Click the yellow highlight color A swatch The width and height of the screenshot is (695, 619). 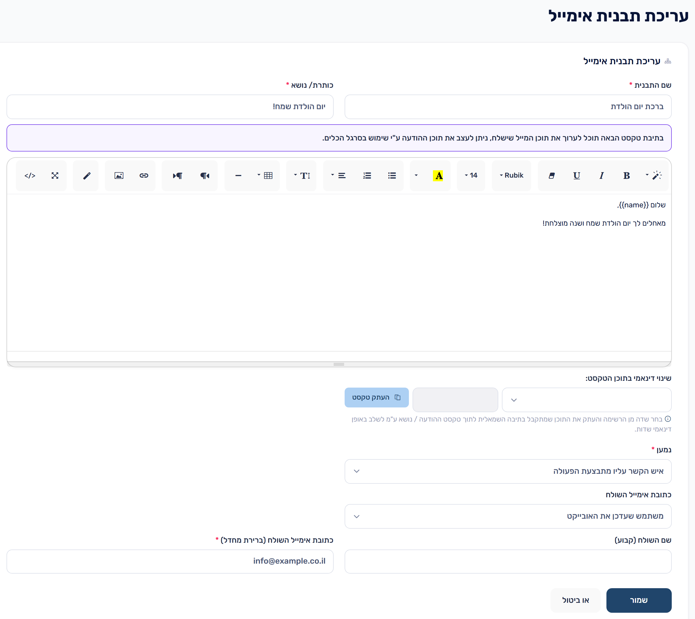coord(438,176)
